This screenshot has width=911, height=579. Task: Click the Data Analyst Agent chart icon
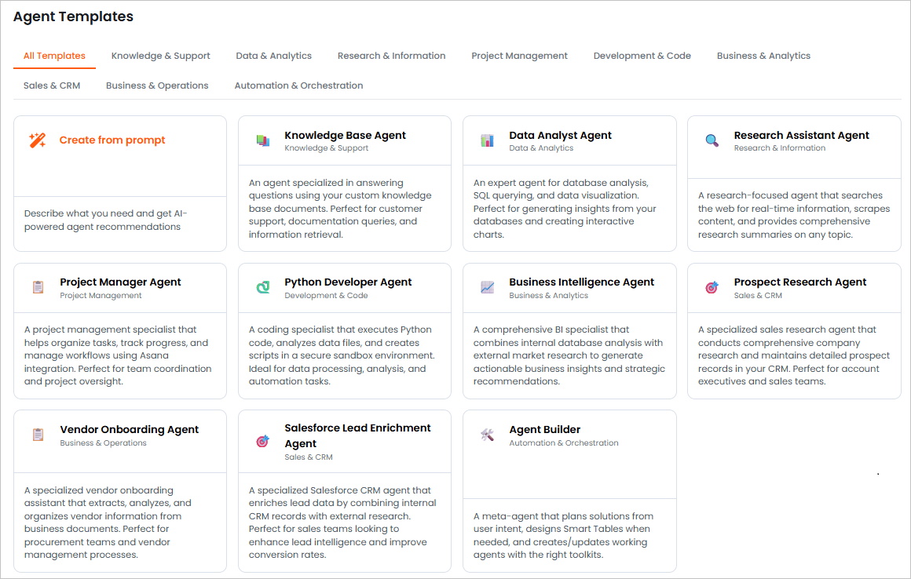coord(487,141)
